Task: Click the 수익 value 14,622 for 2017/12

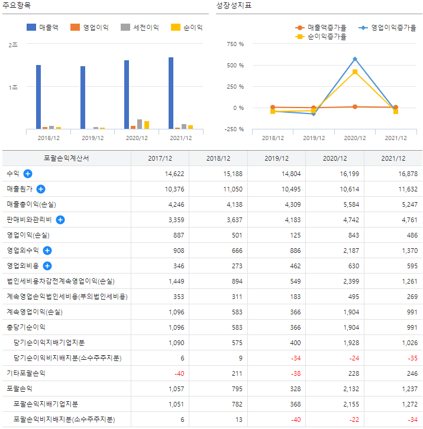Action: pyautogui.click(x=175, y=174)
